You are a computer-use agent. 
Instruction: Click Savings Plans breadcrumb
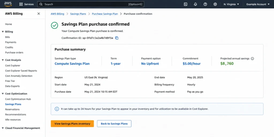(x=78, y=14)
